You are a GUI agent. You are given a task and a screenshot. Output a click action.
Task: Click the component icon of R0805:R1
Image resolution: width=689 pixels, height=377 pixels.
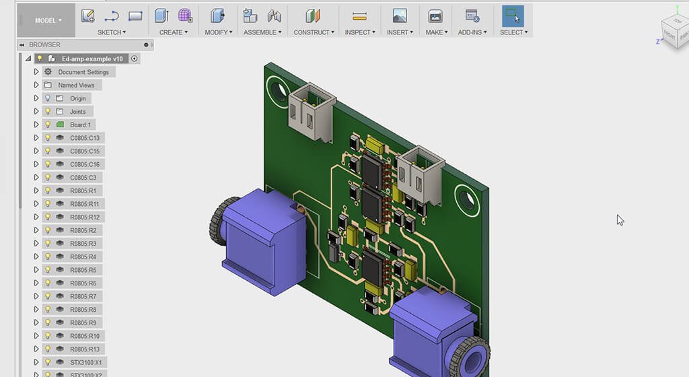(60, 191)
